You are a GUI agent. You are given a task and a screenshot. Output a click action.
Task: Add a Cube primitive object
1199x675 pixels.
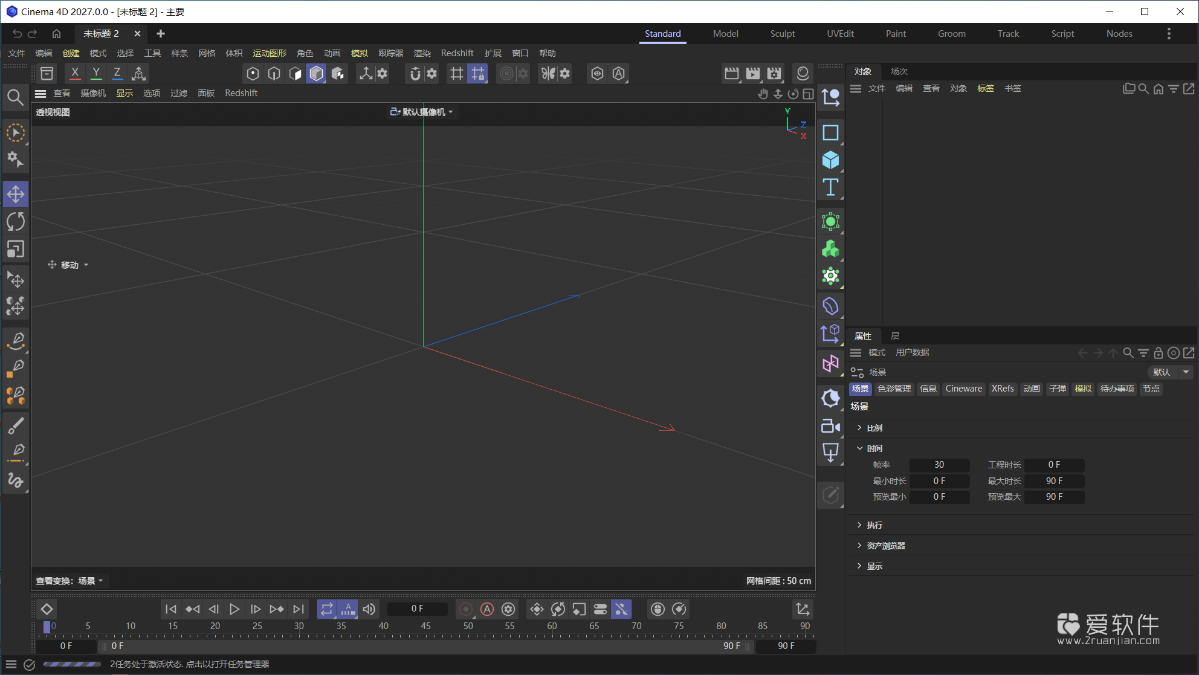pos(830,160)
